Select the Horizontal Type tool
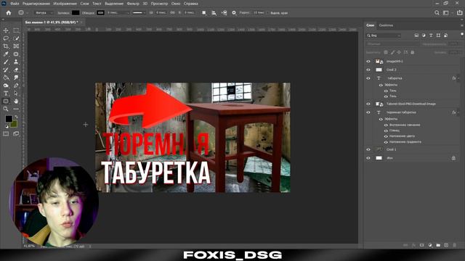This screenshot has height=261, width=465. pos(6,94)
